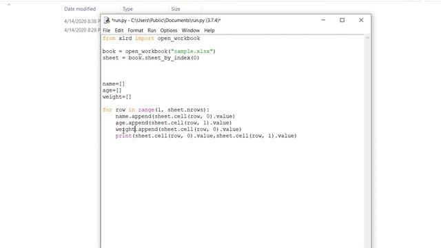Click the 'age=[]' line

pos(112,90)
